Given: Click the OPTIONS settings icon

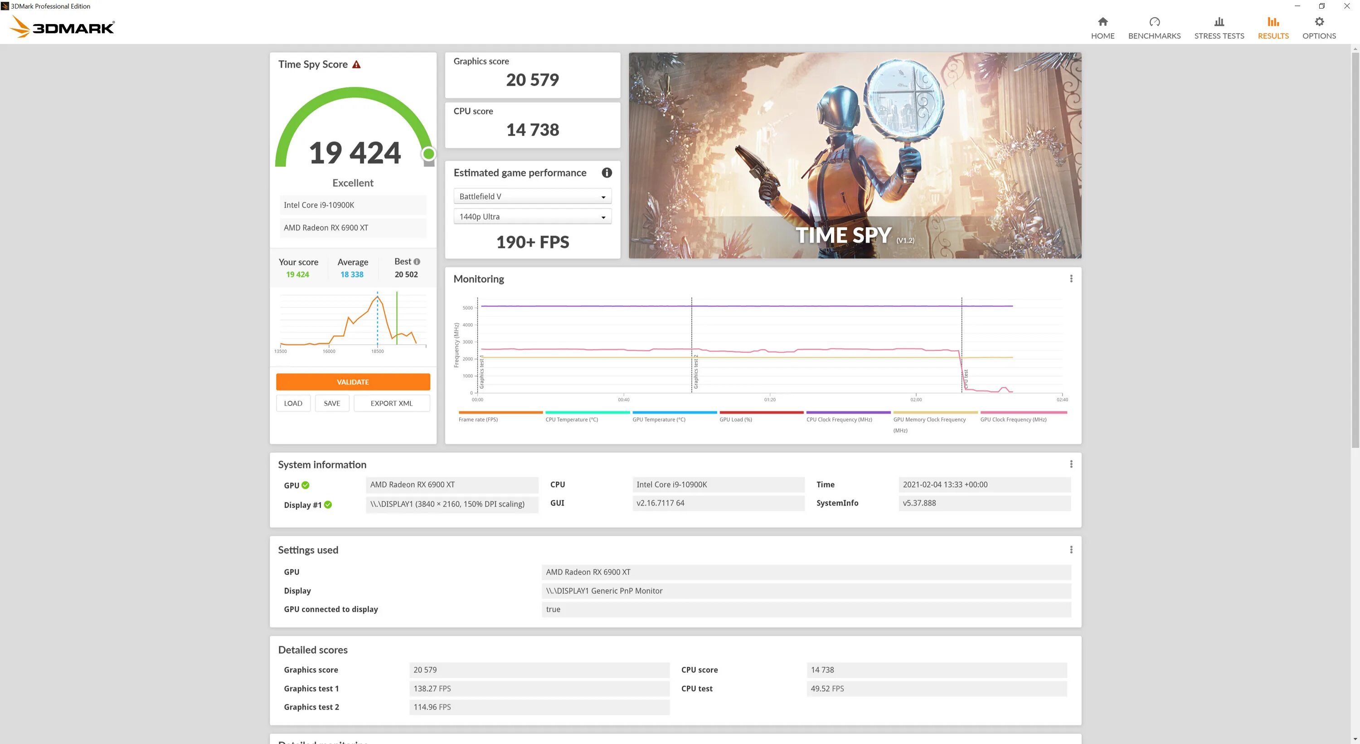Looking at the screenshot, I should [1319, 21].
